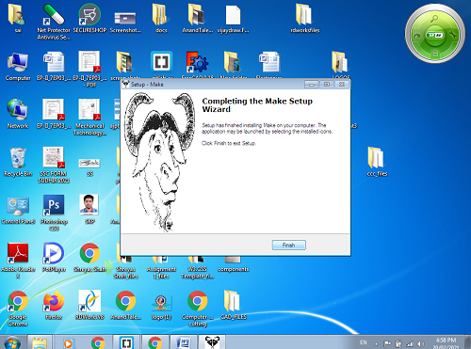Click the volume speaker tray icon
471x349 pixels.
[420, 343]
